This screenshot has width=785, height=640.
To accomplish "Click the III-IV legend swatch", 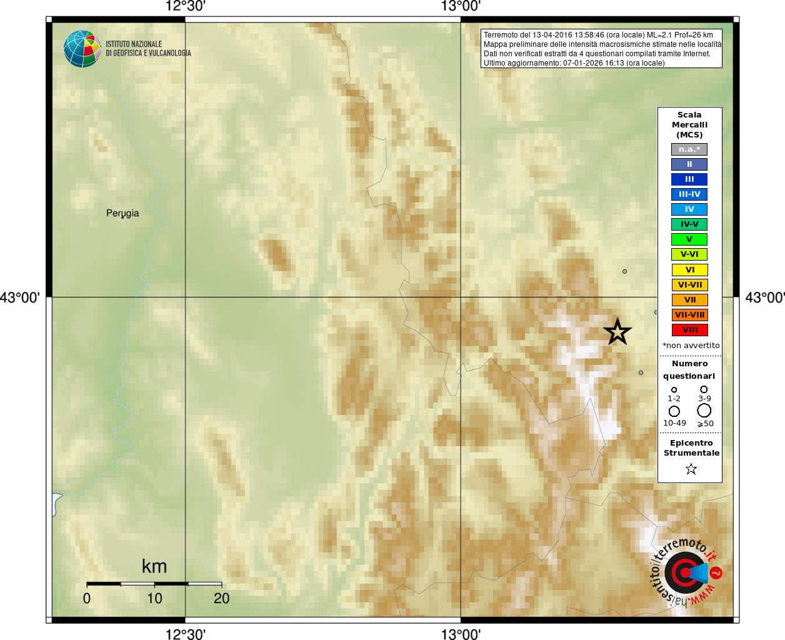I will click(689, 194).
